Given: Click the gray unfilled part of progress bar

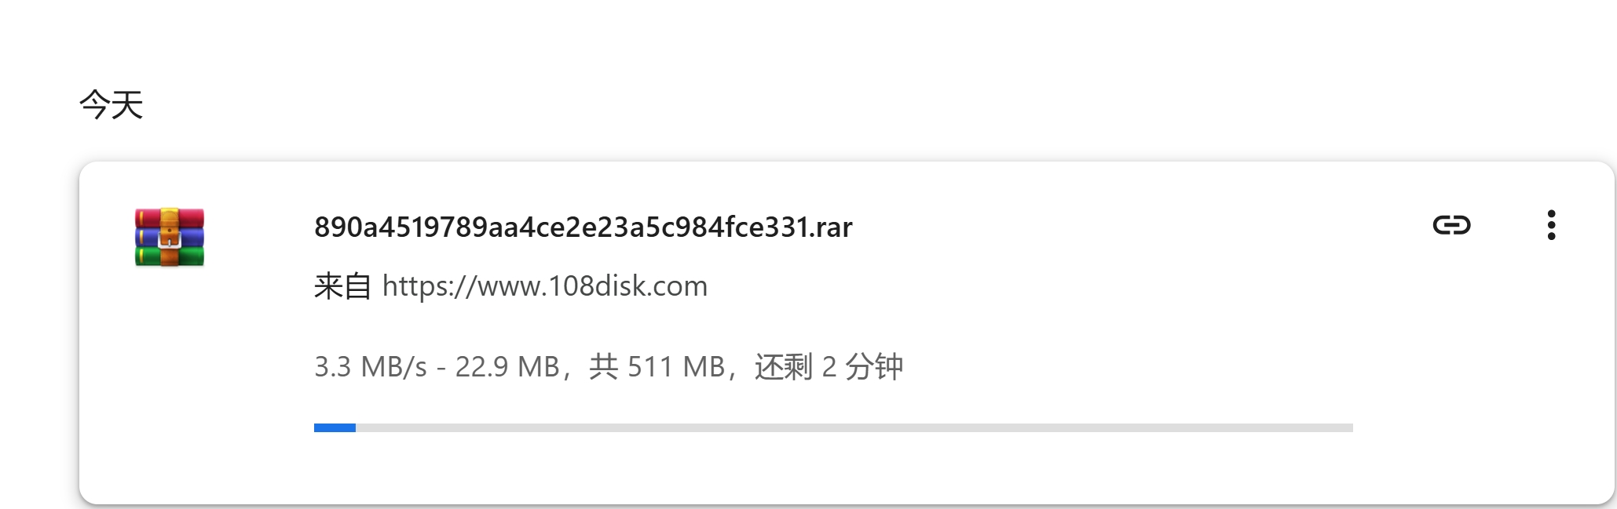Looking at the screenshot, I should (854, 427).
